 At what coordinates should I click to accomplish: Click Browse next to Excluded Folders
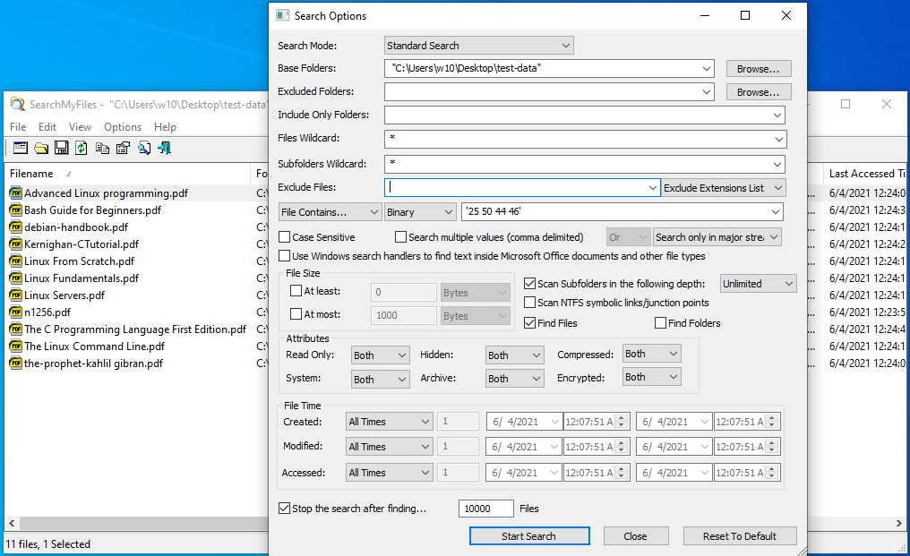coord(759,91)
